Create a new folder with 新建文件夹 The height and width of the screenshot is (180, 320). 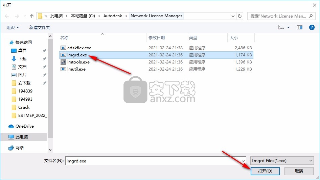(39, 27)
